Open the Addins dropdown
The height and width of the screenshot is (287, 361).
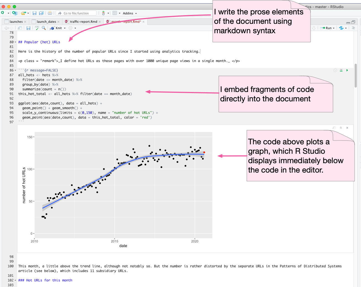[130, 13]
